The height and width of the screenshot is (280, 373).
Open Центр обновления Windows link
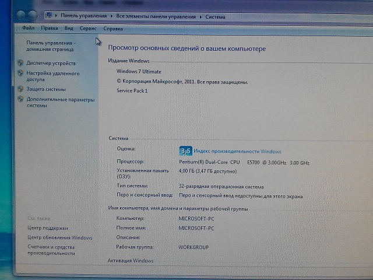point(59,238)
